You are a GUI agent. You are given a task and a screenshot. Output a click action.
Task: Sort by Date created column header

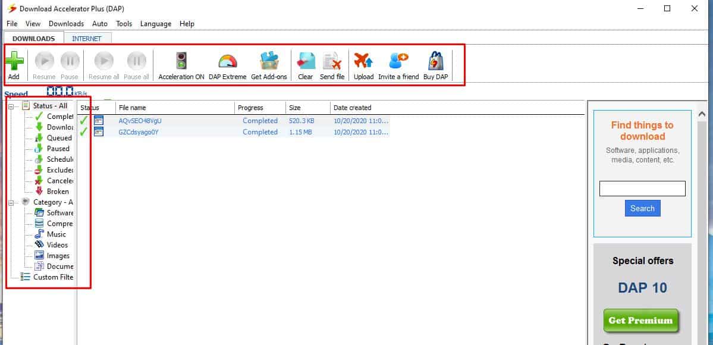(353, 108)
